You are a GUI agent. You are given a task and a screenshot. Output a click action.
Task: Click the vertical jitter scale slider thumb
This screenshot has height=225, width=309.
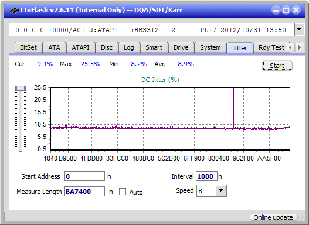point(21,88)
